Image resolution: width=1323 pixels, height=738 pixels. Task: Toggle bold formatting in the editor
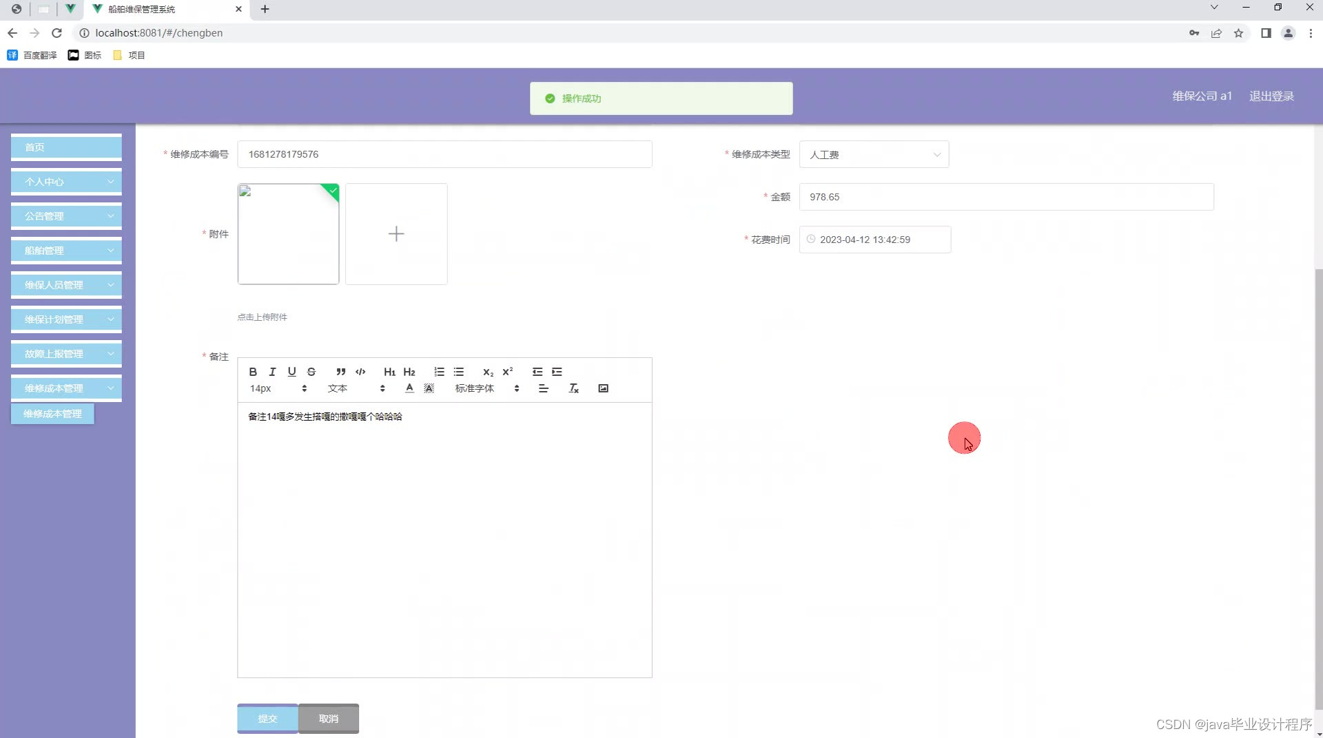tap(253, 372)
